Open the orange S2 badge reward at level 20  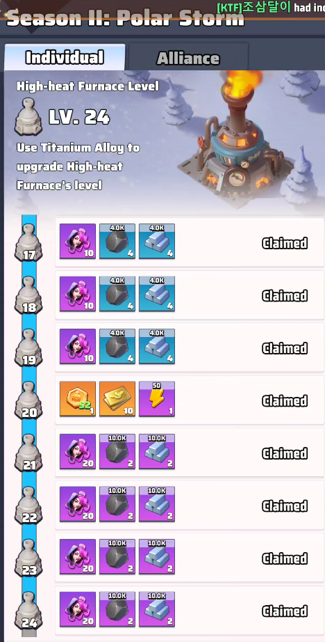click(x=78, y=399)
